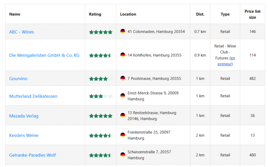Click the four-star rating for Gourvino
The image size is (268, 167).
101,79
